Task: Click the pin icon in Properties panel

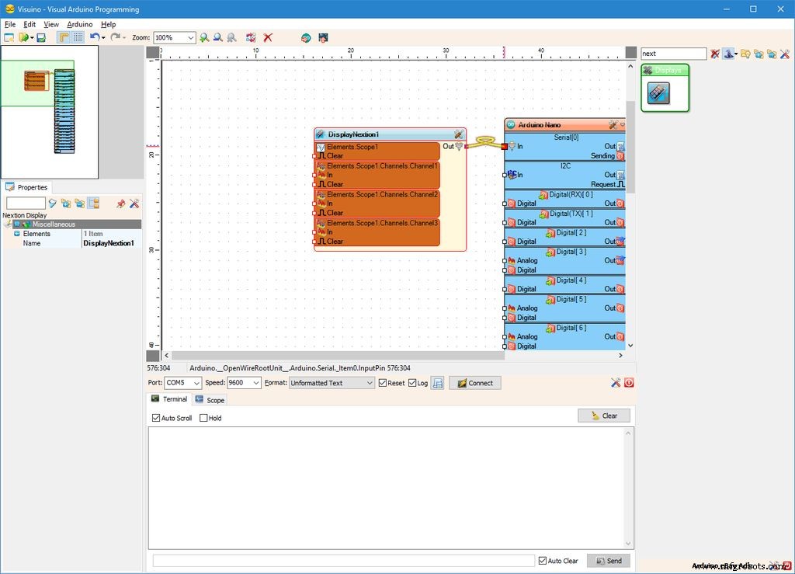Action: [120, 204]
